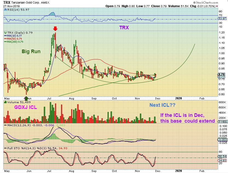Viewport: 228px width, 173px height.
Task: Click the Low 0.77 quote value
Action: pos(143,6)
